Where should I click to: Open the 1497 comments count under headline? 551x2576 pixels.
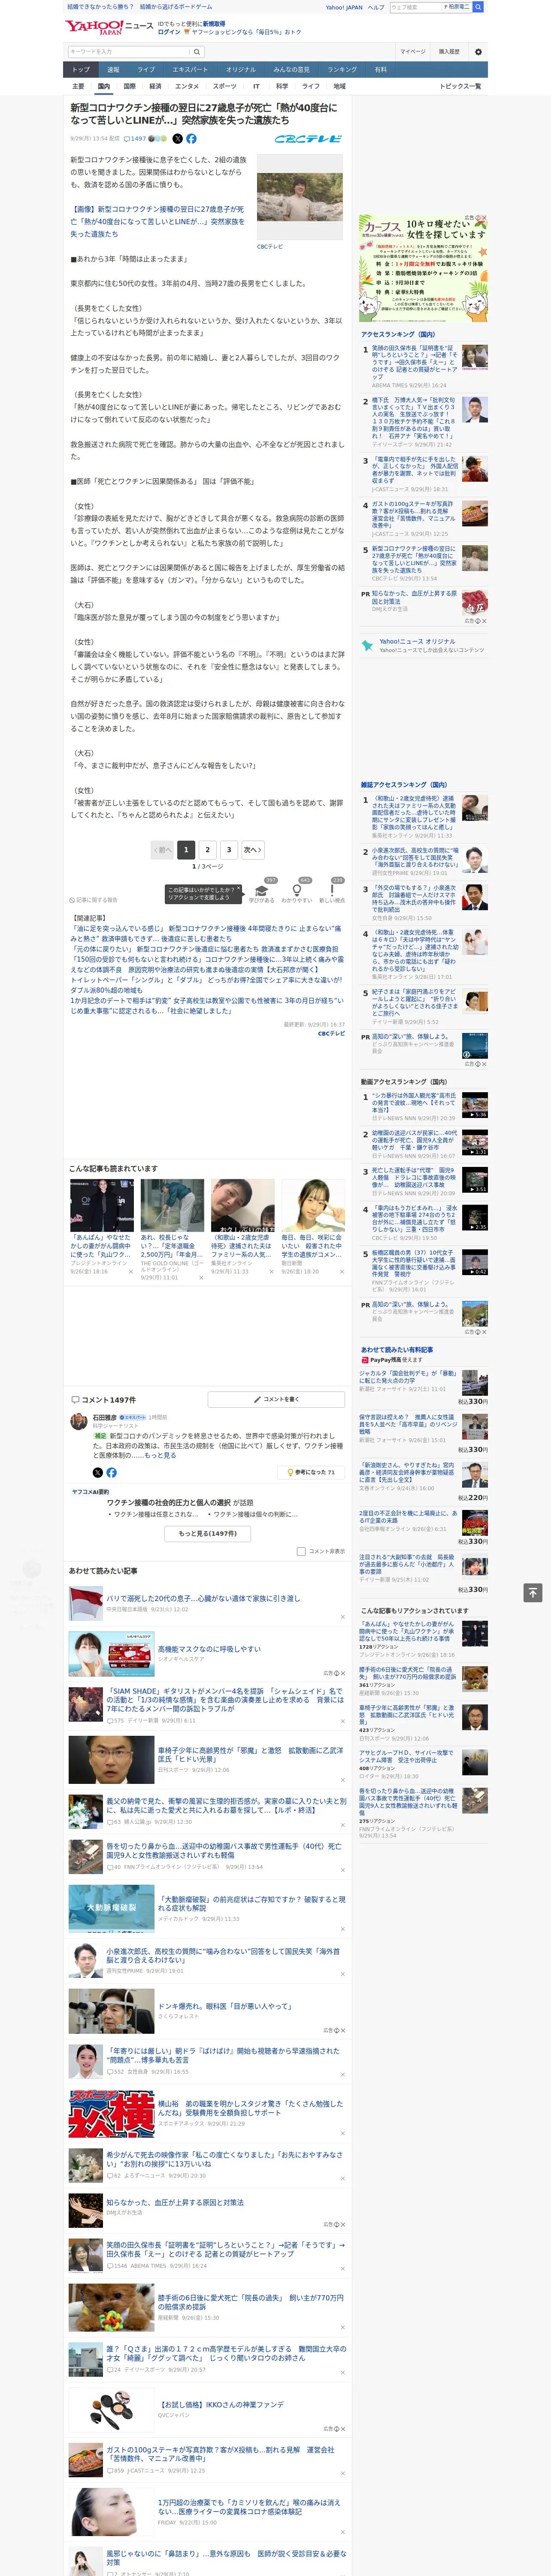click(x=135, y=139)
